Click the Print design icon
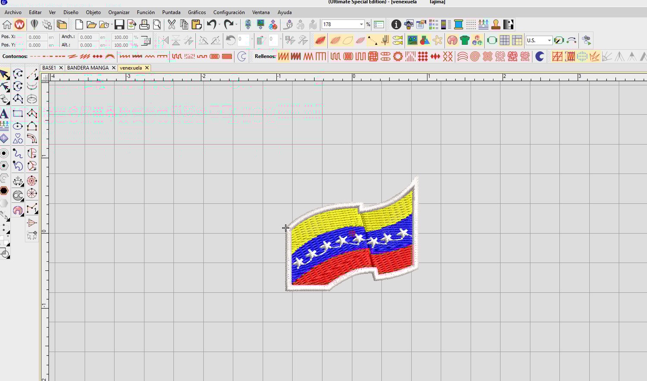This screenshot has width=647, height=381. click(x=144, y=25)
